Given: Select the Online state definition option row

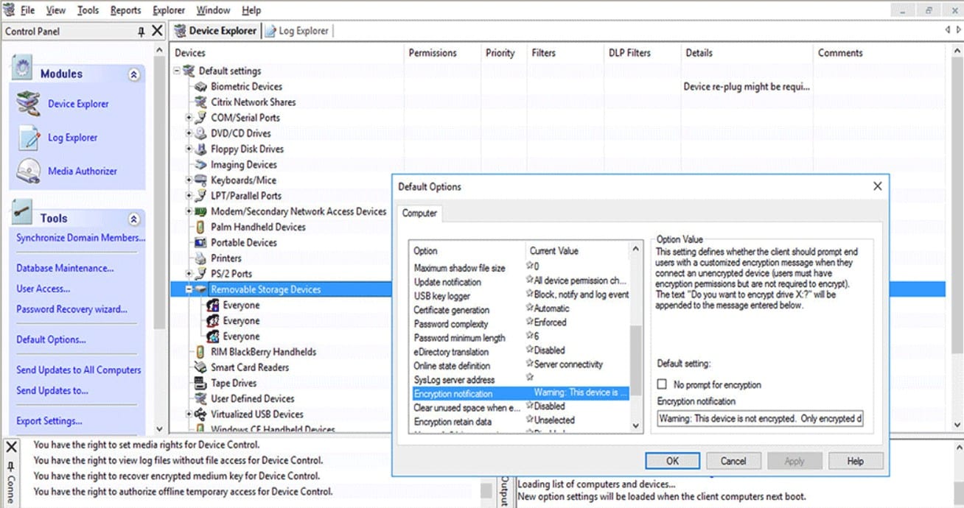Looking at the screenshot, I should pyautogui.click(x=520, y=365).
